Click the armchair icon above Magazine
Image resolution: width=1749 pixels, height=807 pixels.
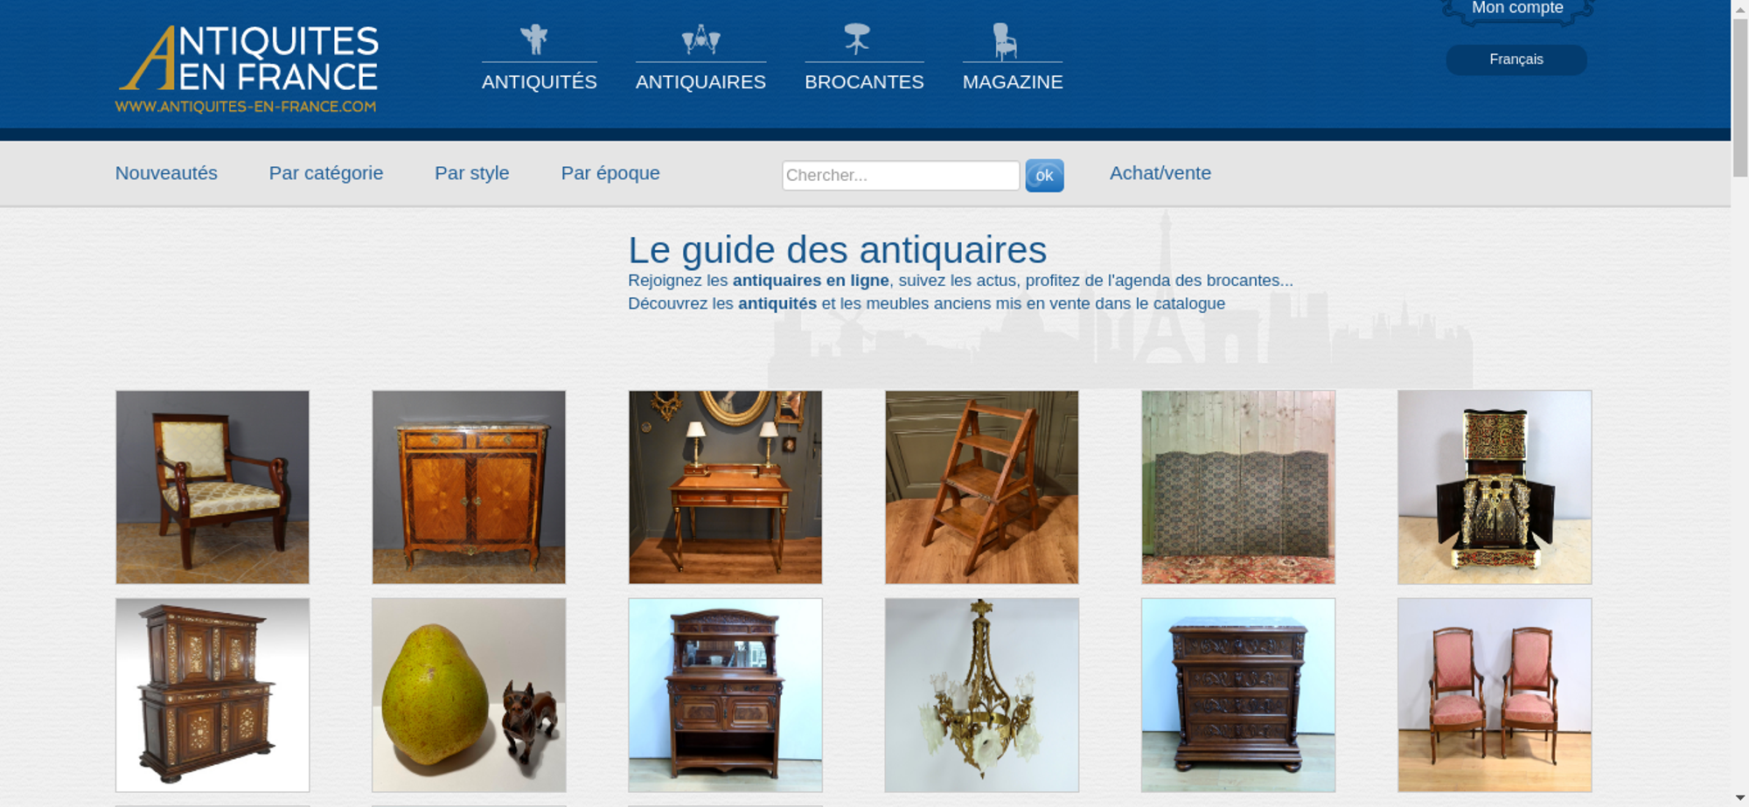pyautogui.click(x=1005, y=40)
